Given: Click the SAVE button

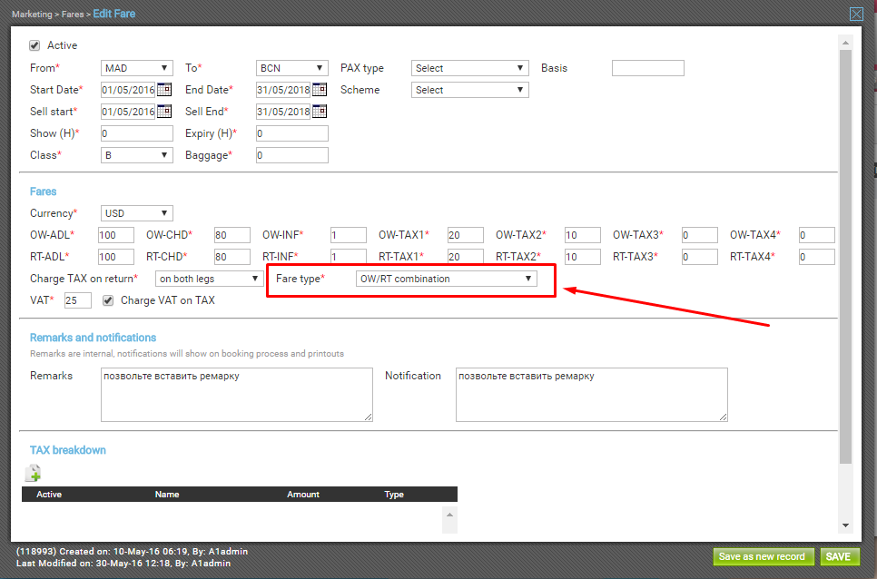Looking at the screenshot, I should click(838, 556).
